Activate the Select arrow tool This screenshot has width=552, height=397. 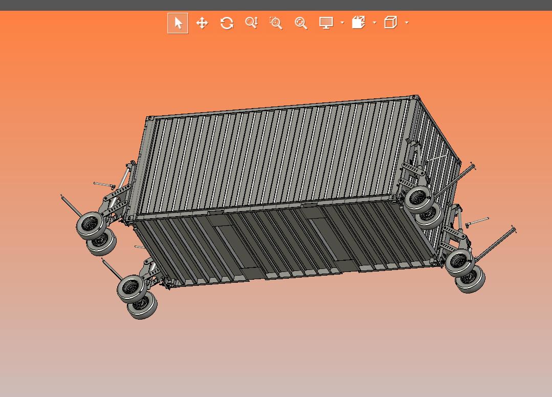pos(178,23)
